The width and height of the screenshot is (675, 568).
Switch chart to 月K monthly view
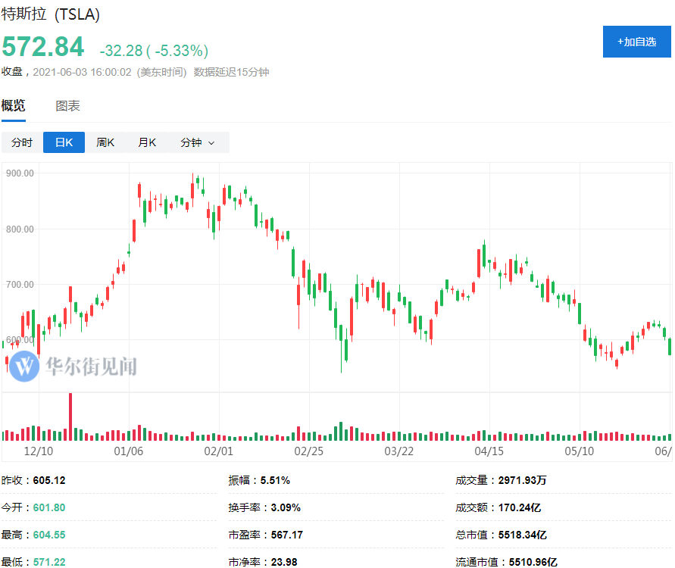tap(147, 142)
